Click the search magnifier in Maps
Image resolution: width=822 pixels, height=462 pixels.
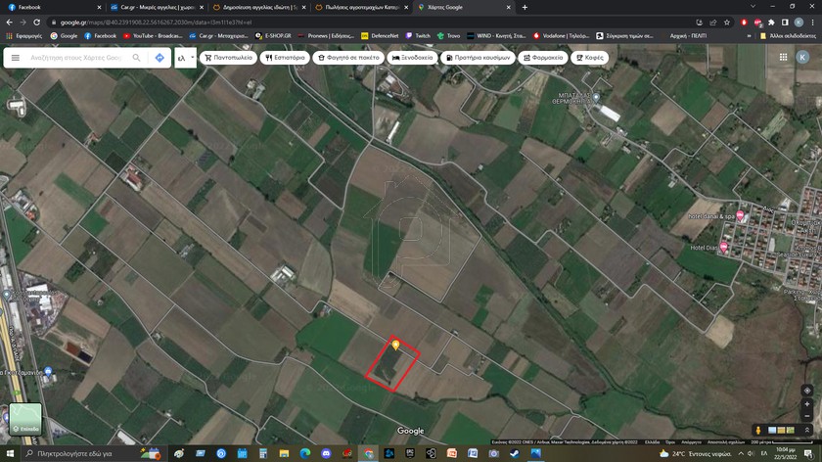coord(136,58)
